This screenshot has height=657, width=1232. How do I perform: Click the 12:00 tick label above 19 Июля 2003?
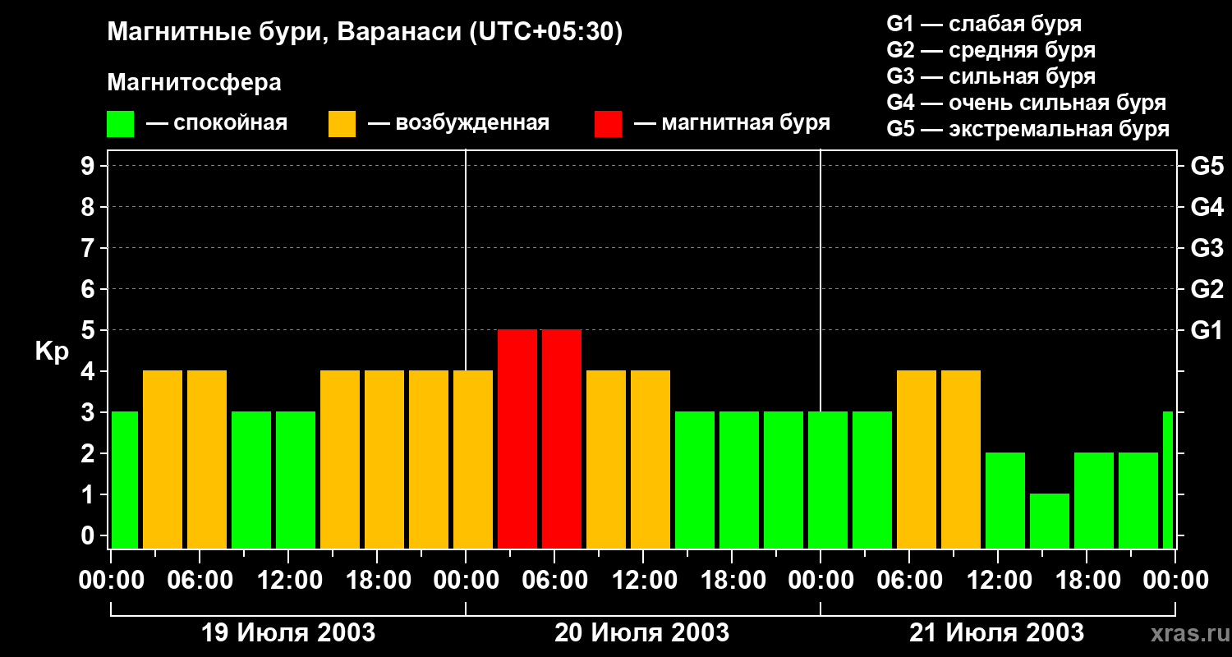click(288, 581)
